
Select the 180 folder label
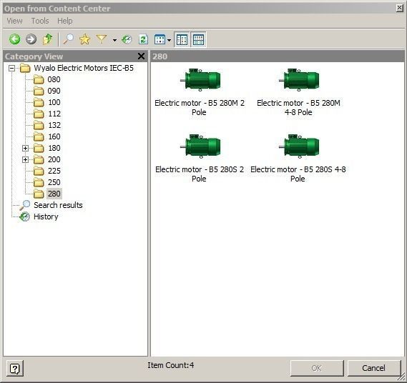pyautogui.click(x=54, y=148)
